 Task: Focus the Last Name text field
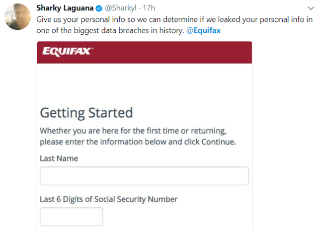pos(144,176)
